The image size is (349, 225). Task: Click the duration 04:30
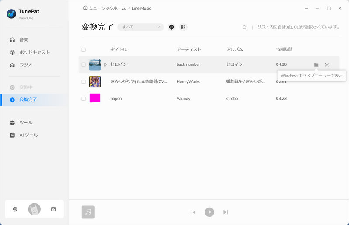281,64
